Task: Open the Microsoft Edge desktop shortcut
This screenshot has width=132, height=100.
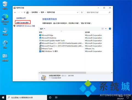Action: [x=5, y=19]
